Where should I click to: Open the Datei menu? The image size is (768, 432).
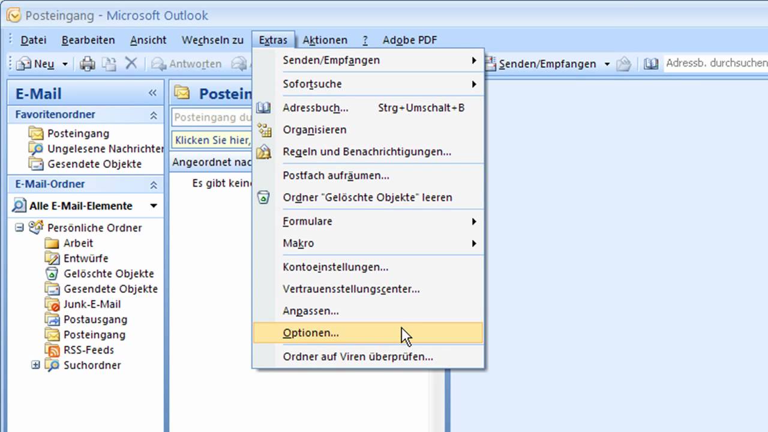pos(34,40)
